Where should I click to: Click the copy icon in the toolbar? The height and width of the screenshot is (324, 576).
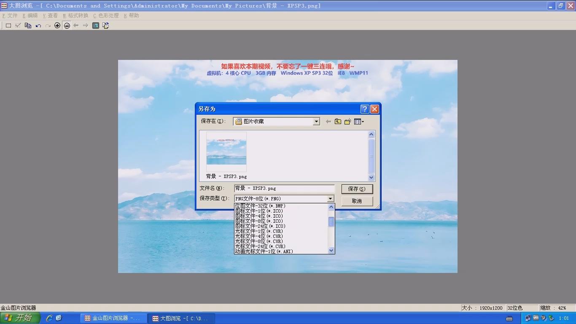[28, 26]
